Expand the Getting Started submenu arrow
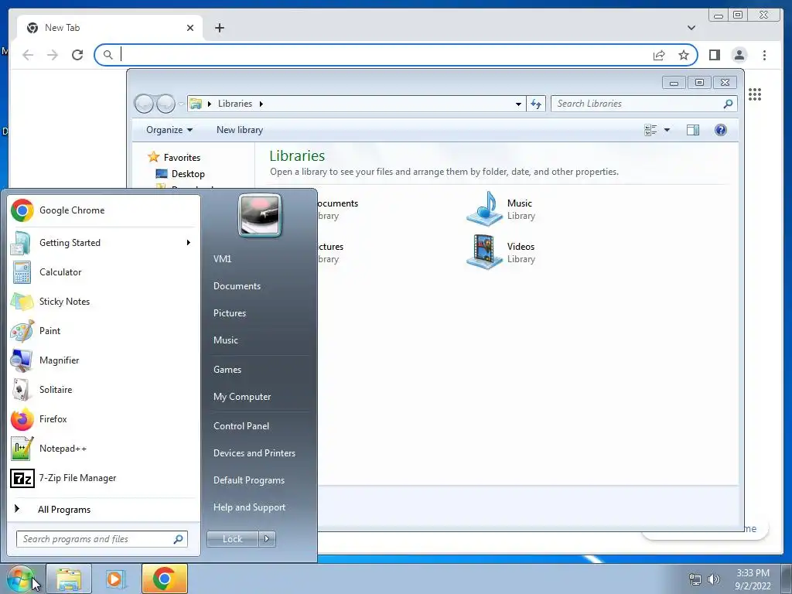Screen dimensions: 792x594 click(x=189, y=243)
